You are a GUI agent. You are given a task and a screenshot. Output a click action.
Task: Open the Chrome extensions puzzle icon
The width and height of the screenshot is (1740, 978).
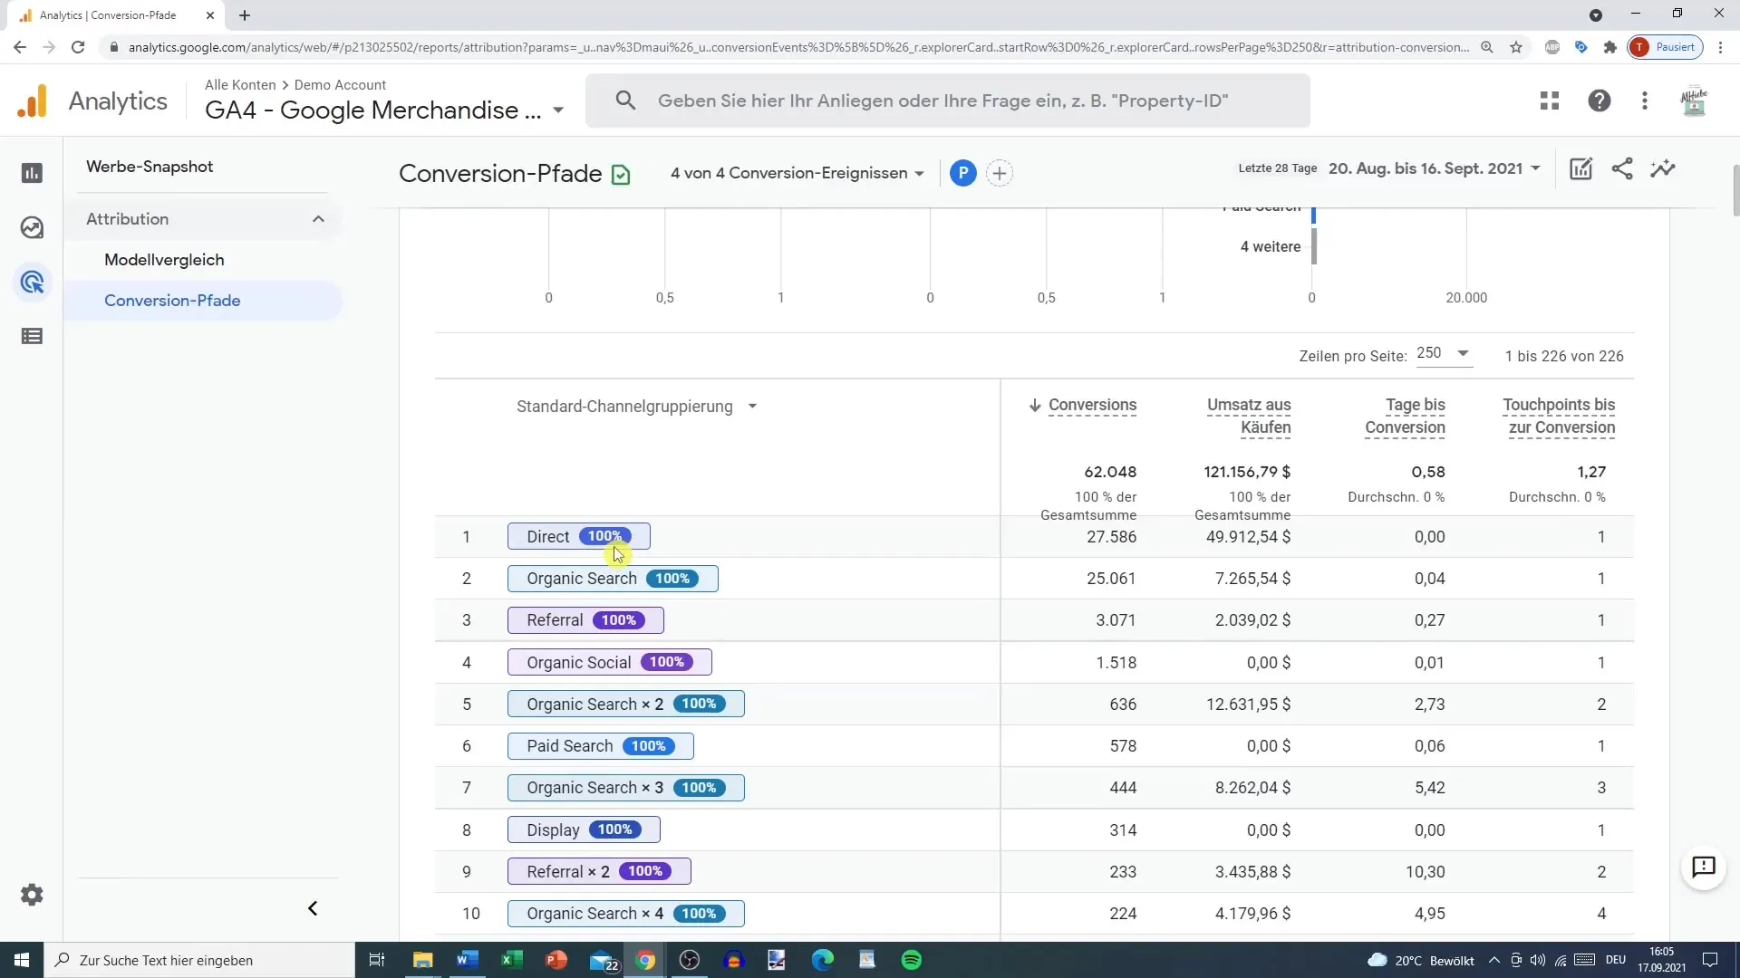1610,47
